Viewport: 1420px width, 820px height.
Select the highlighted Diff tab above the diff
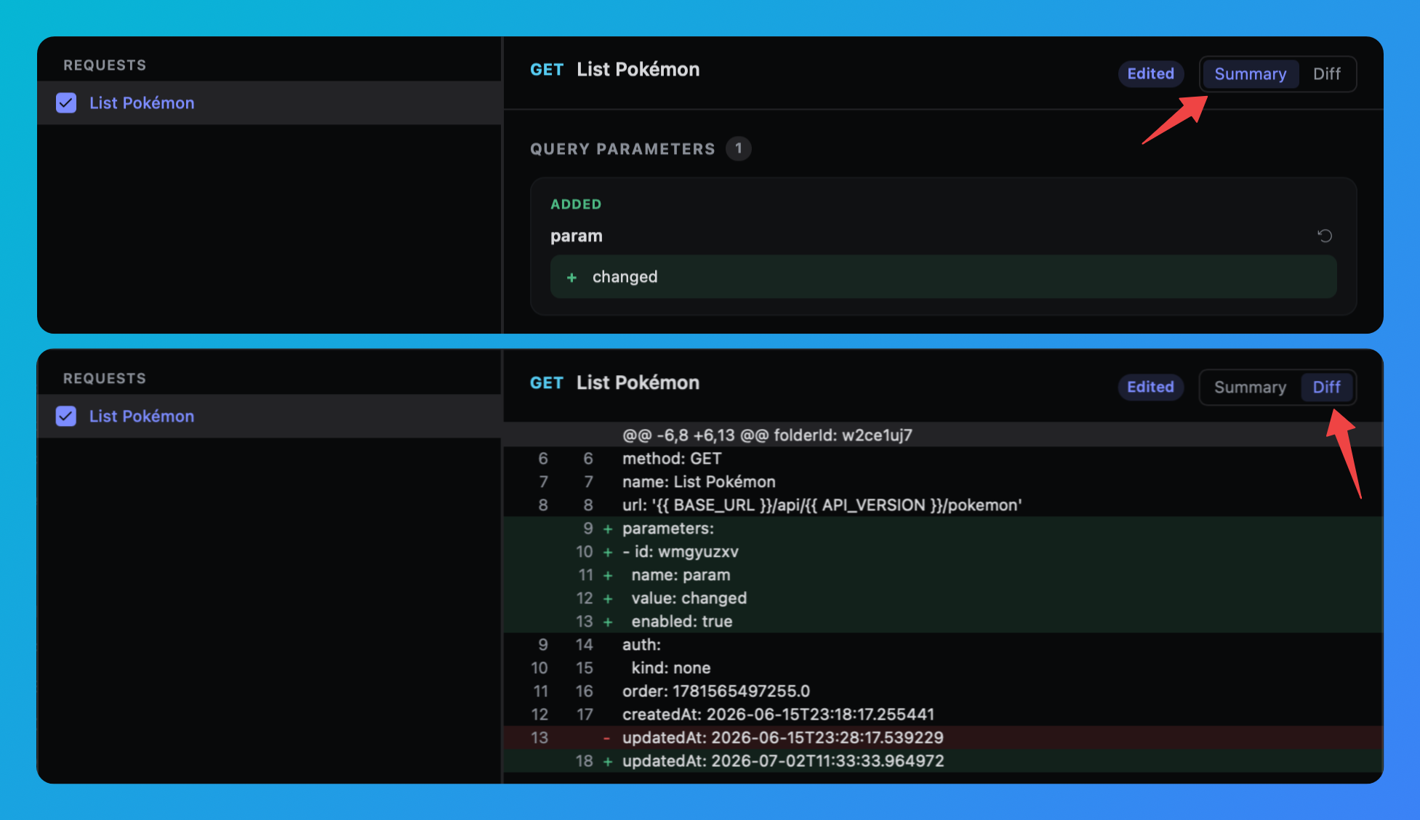(x=1326, y=387)
